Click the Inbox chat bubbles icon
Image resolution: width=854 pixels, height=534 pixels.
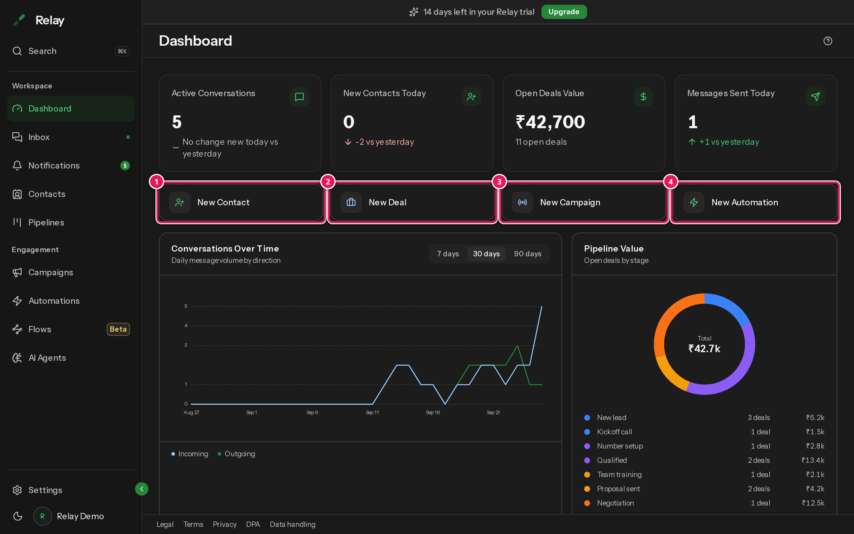[x=17, y=137]
